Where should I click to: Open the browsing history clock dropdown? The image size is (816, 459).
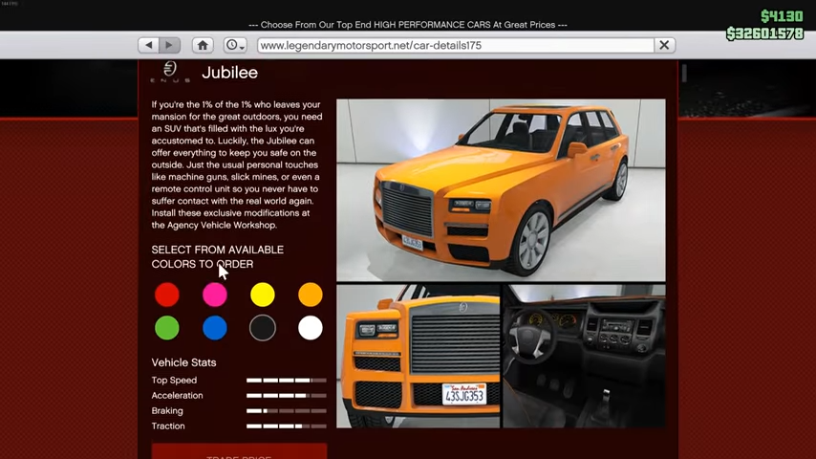[x=235, y=45]
